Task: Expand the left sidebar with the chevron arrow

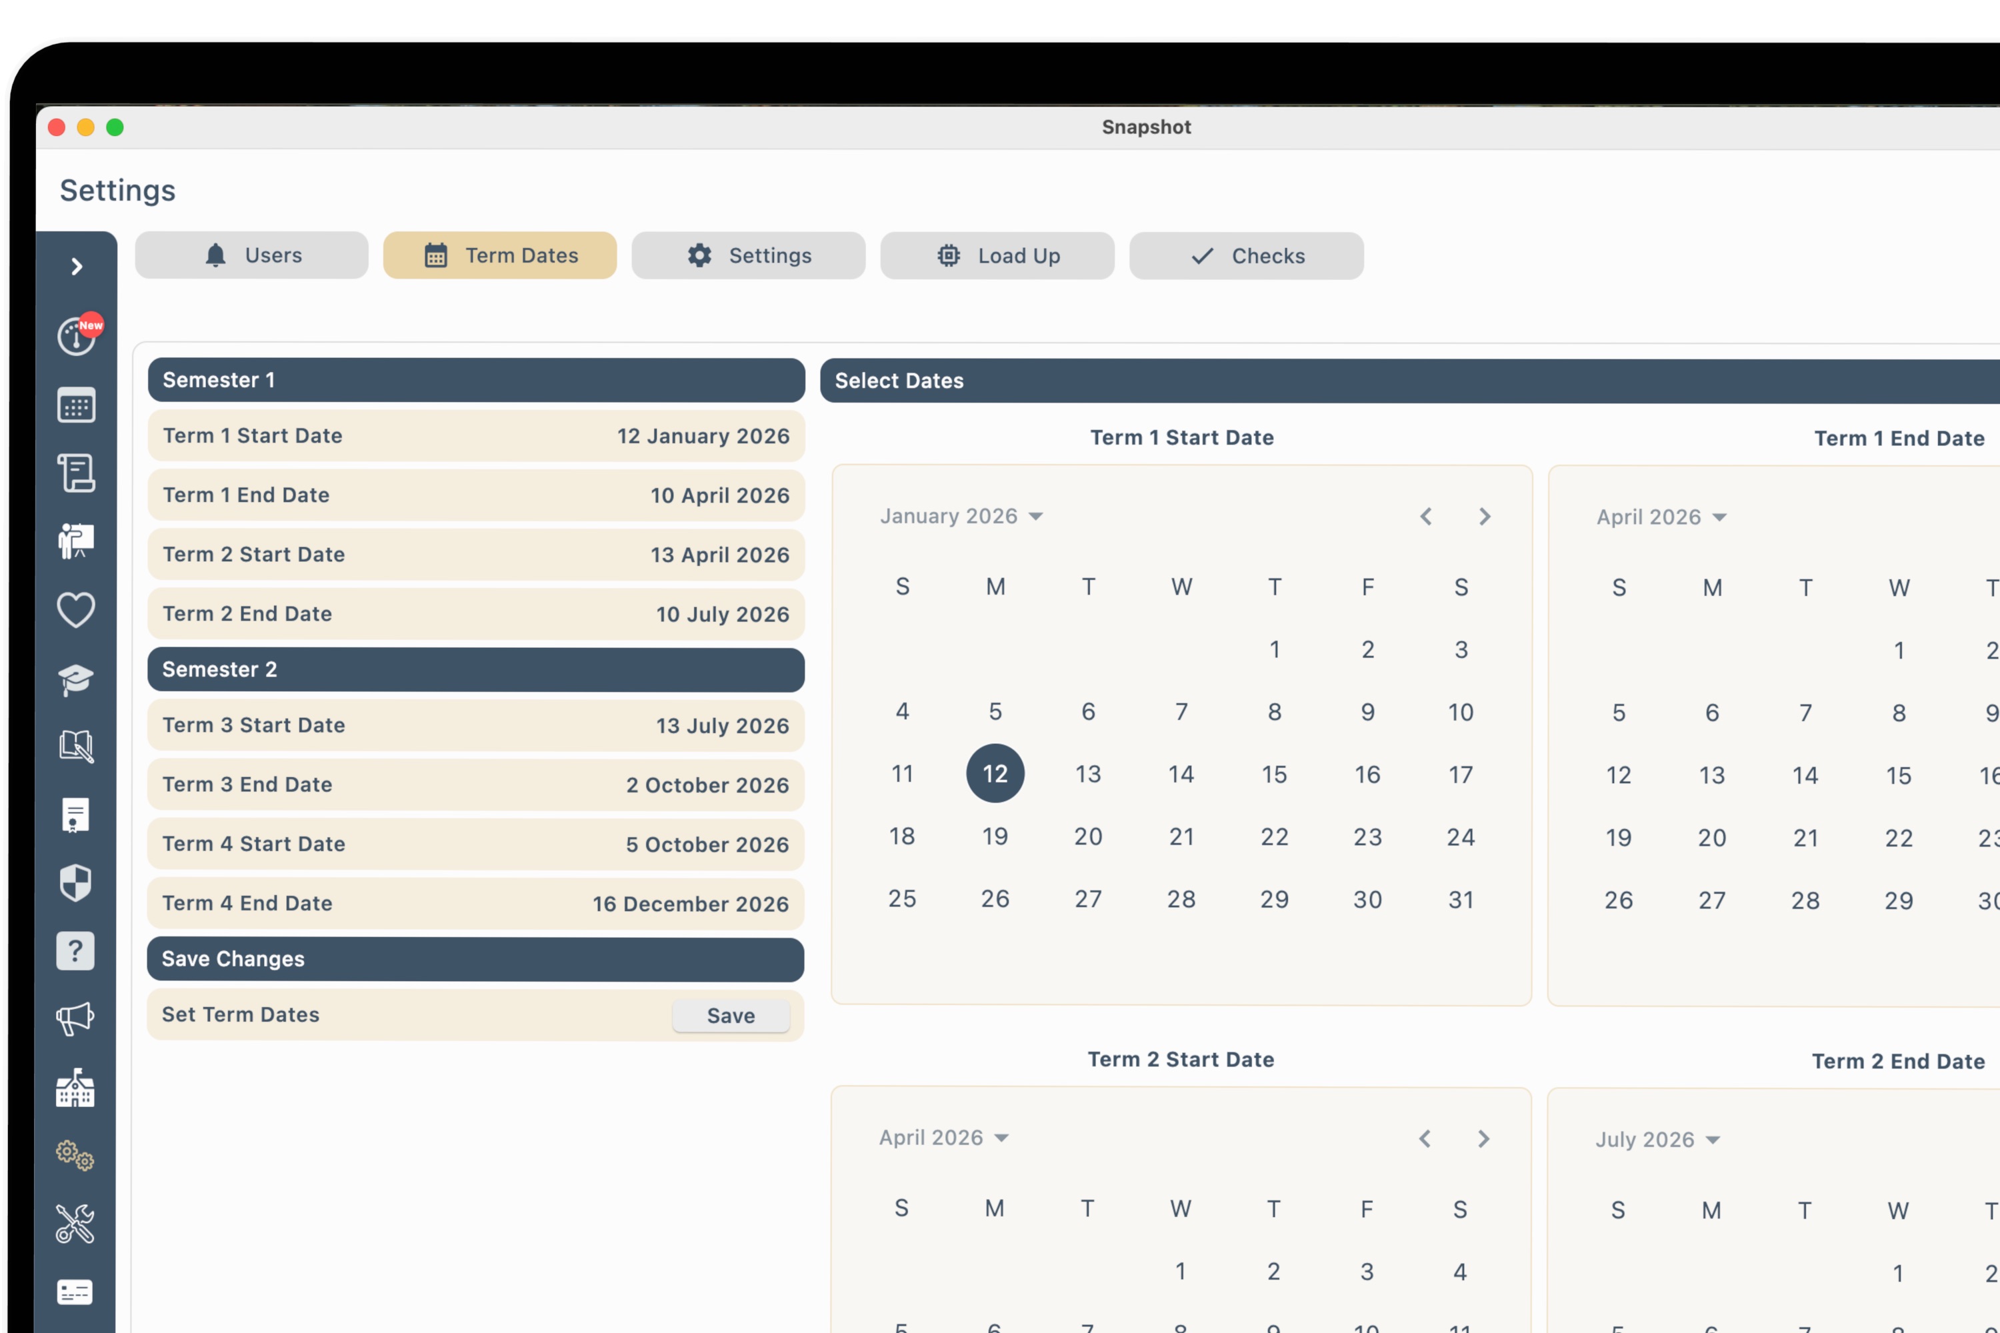Action: 77,267
